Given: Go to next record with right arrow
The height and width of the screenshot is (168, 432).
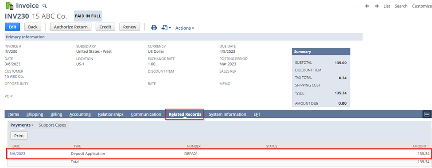Looking at the screenshot, I should coord(376,6).
